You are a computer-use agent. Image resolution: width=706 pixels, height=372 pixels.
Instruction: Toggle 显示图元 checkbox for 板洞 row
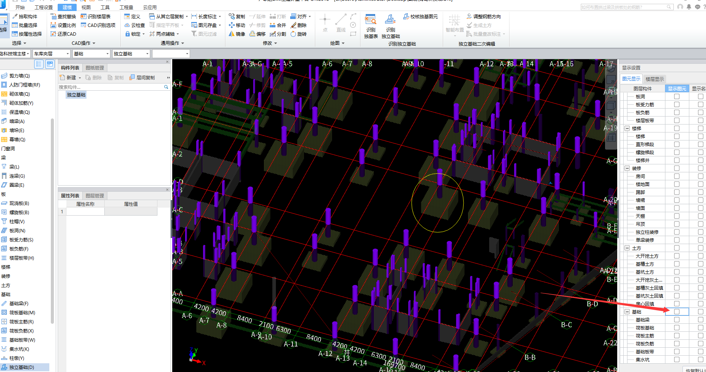click(676, 96)
